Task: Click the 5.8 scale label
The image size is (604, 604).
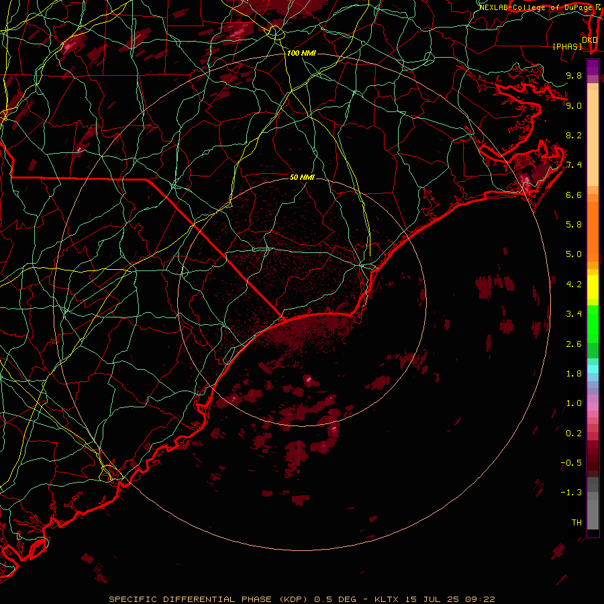Action: [x=574, y=225]
